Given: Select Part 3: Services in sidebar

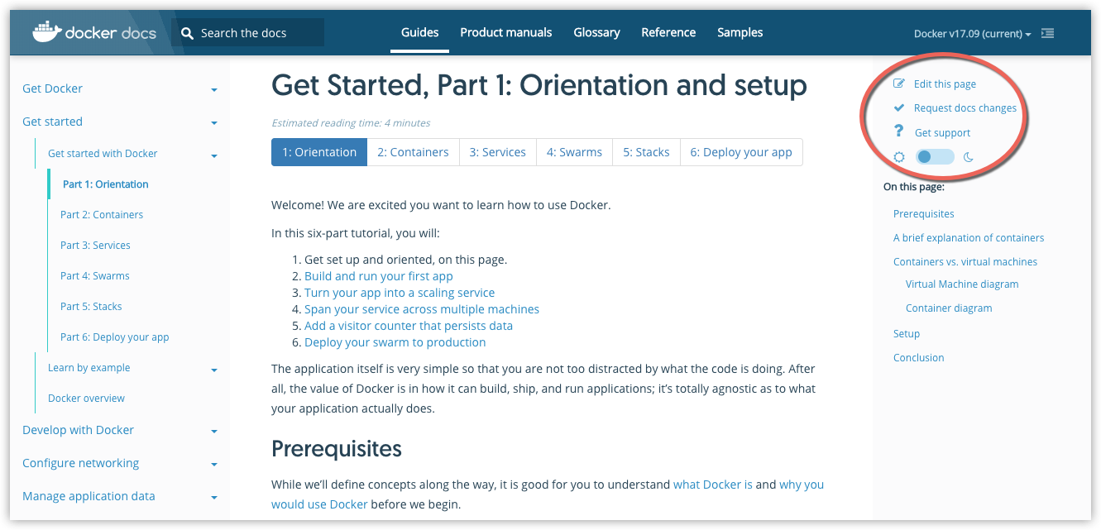Looking at the screenshot, I should point(95,246).
